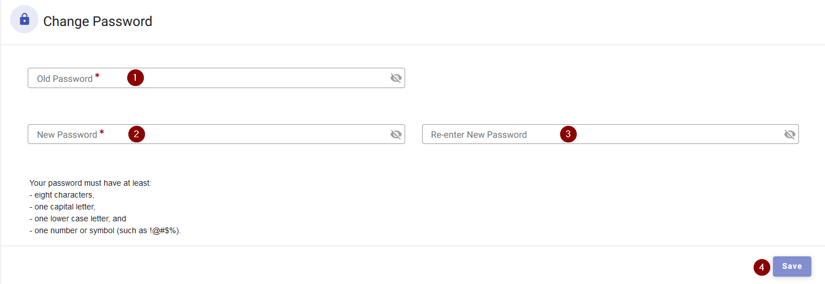Viewport: 825px width, 284px height.
Task: Click the Change Password page heading
Action: click(x=98, y=21)
